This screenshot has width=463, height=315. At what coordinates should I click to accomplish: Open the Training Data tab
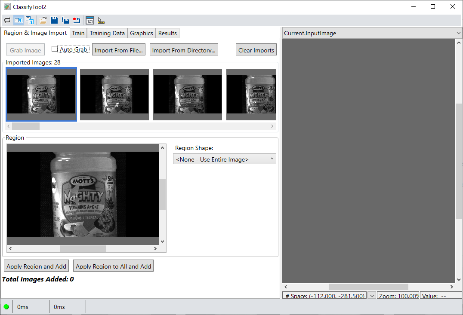tap(107, 33)
